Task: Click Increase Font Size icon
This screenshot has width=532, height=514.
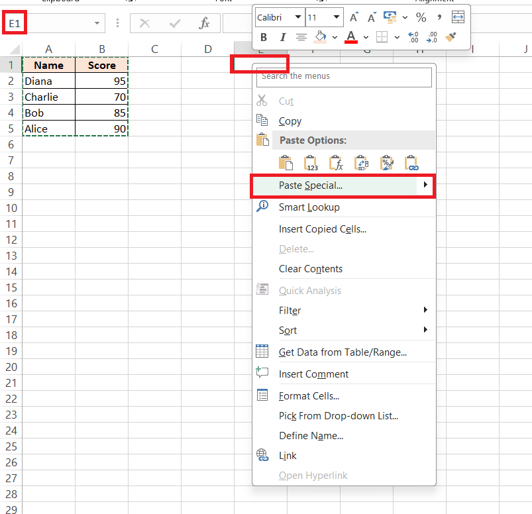Action: click(354, 17)
